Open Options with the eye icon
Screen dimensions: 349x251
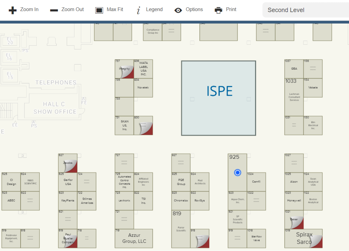point(178,10)
